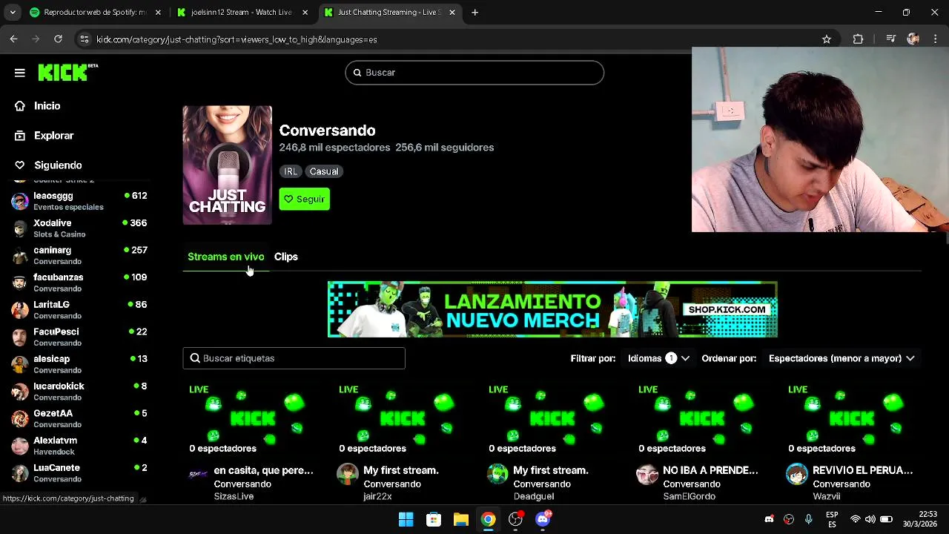Open Wazvii stream thumbnail

click(x=852, y=419)
